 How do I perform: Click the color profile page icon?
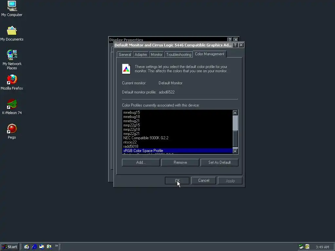(x=126, y=69)
